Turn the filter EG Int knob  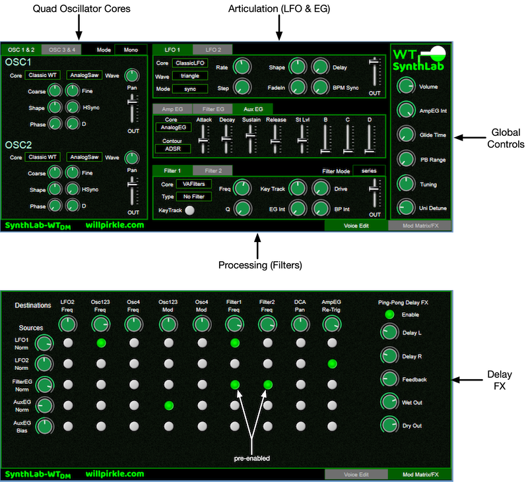point(298,209)
